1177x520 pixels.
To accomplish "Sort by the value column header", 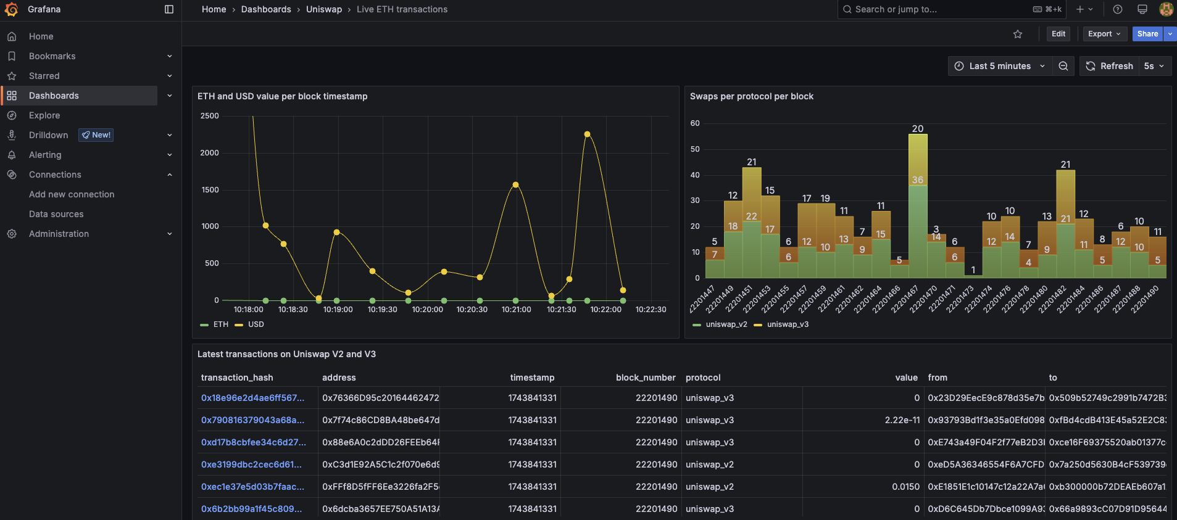I will [x=906, y=378].
